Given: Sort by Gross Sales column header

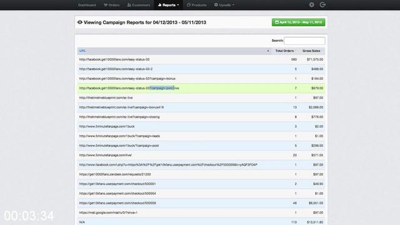Looking at the screenshot, I should (x=311, y=51).
